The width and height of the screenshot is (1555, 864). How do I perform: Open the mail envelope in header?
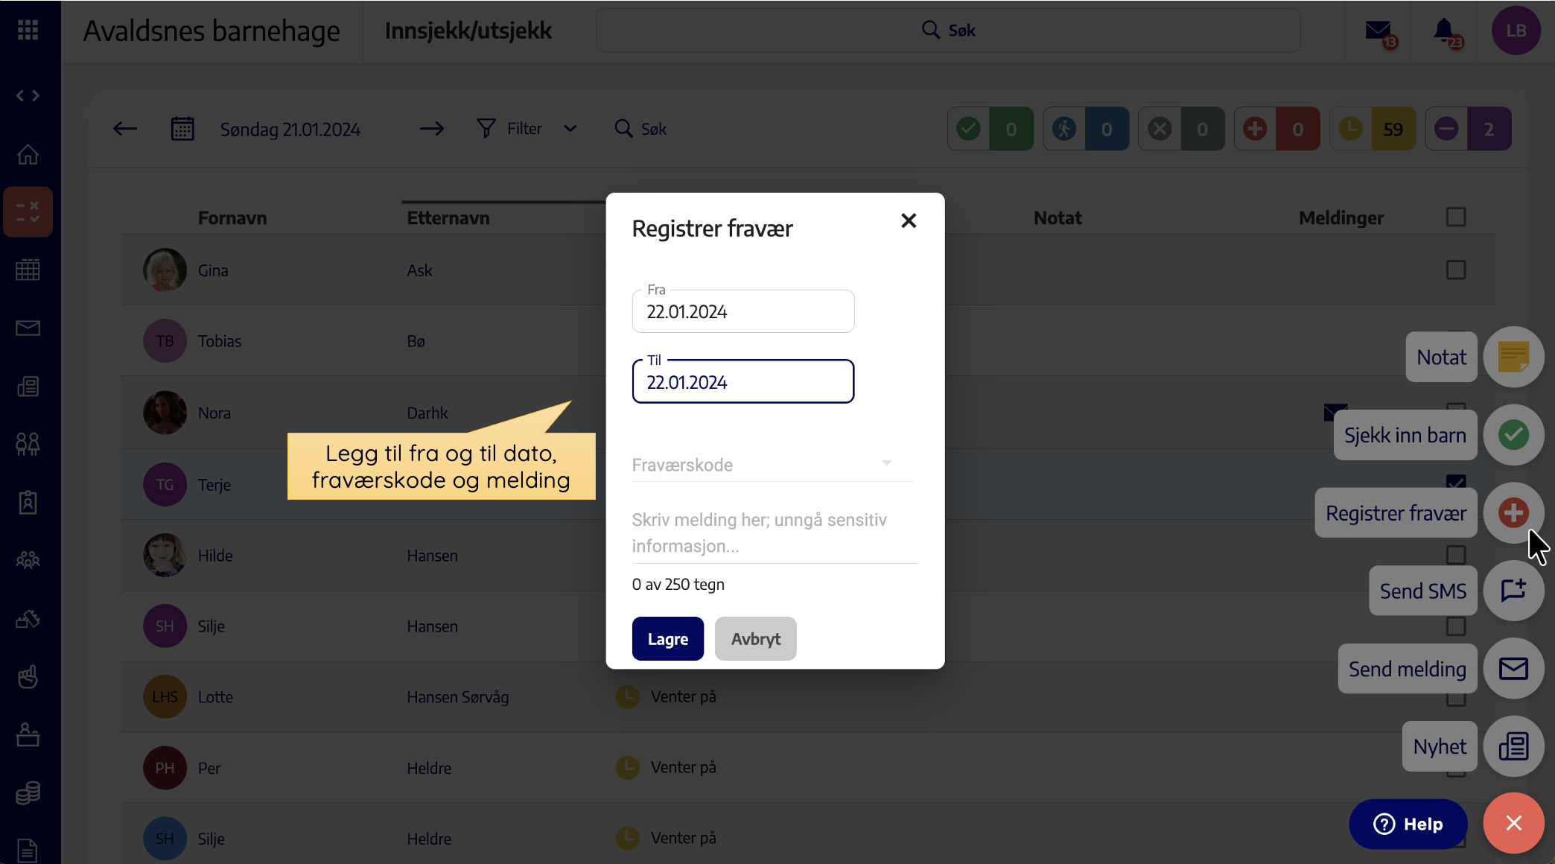tap(1378, 31)
